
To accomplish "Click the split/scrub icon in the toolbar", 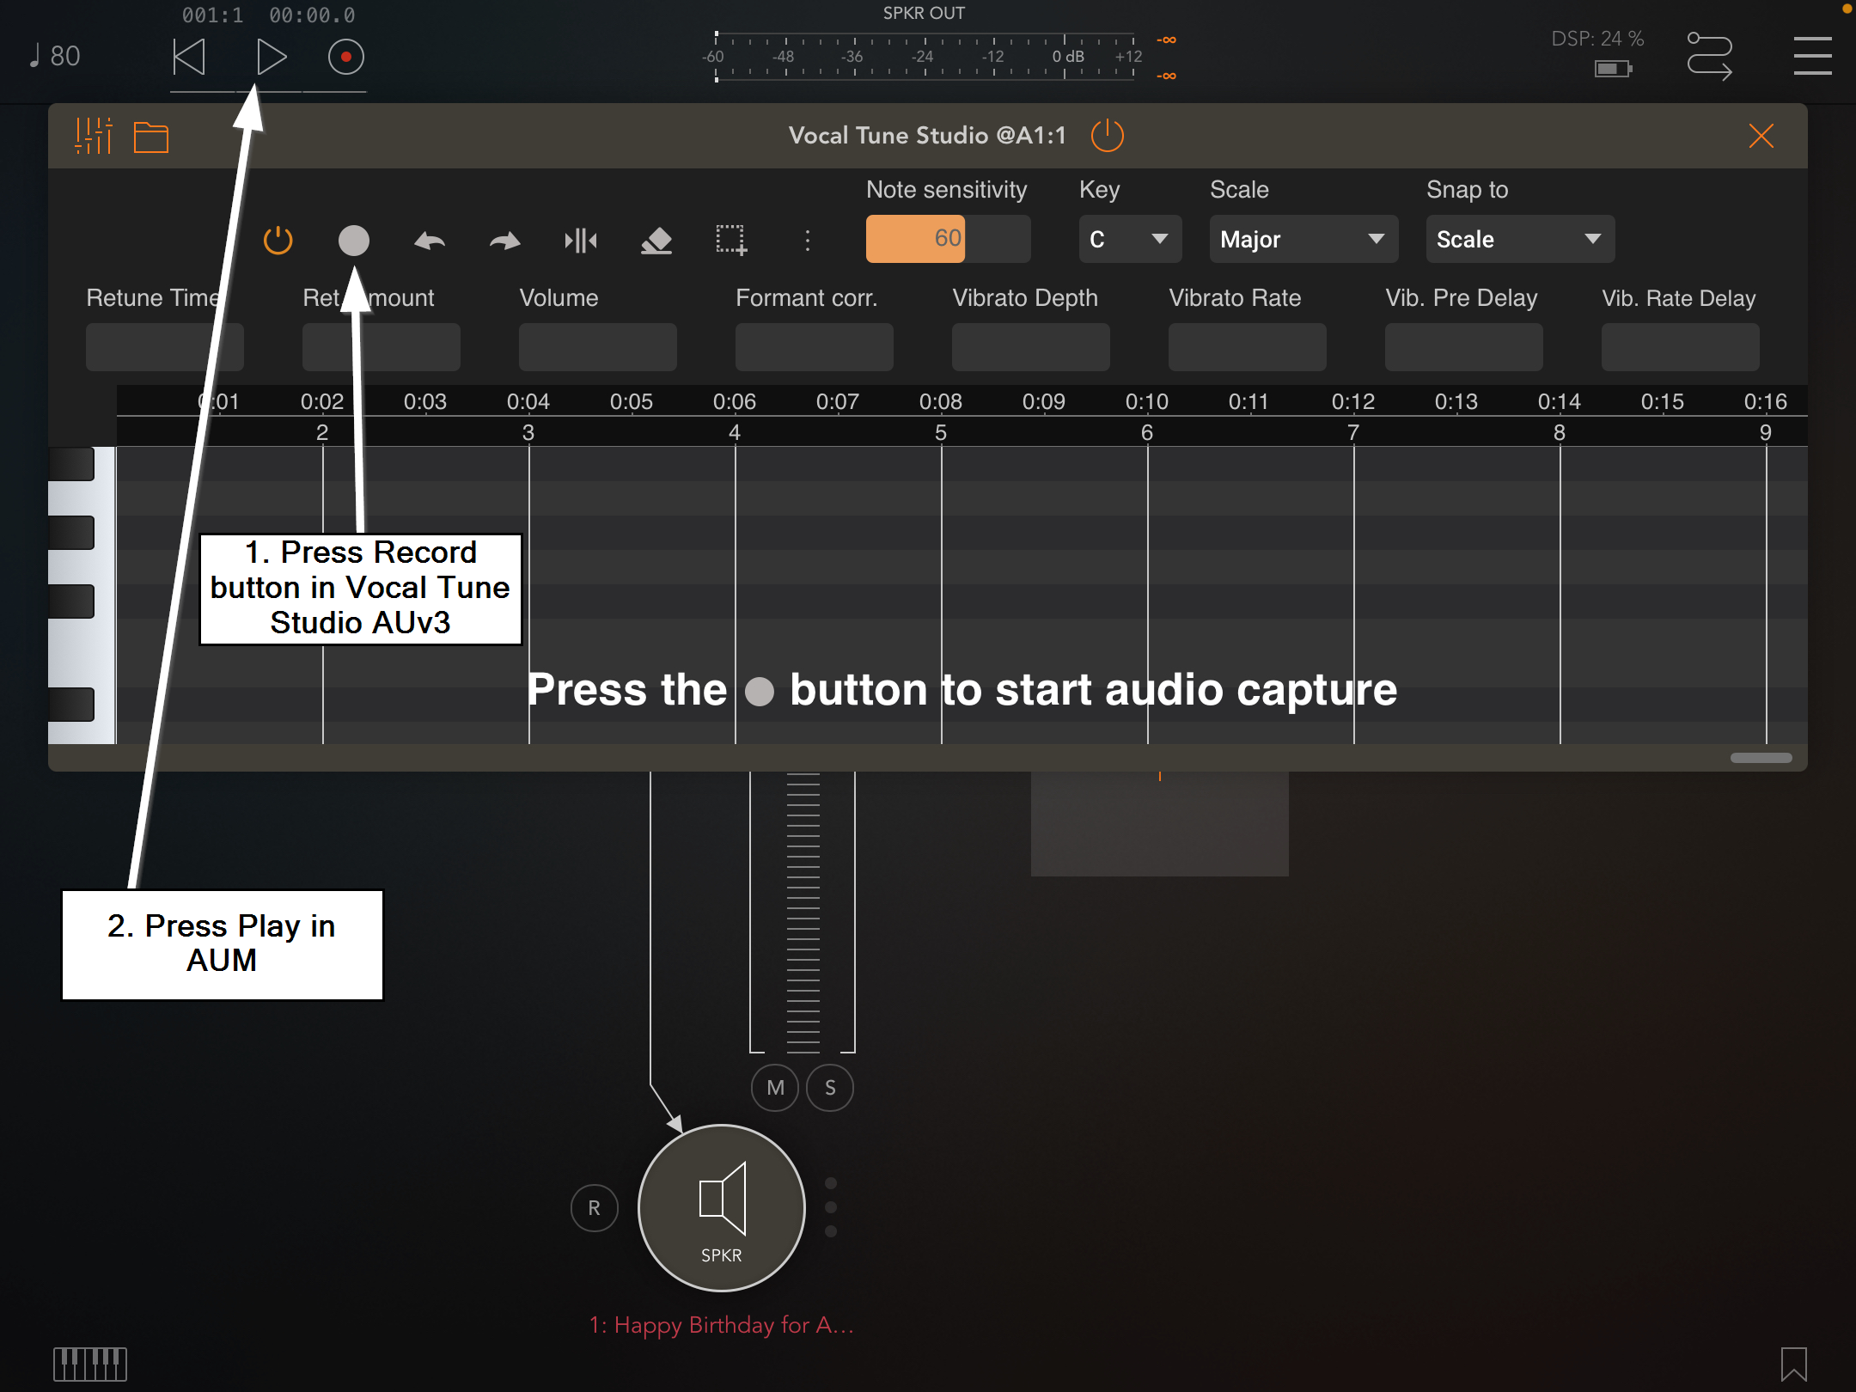I will tap(581, 241).
